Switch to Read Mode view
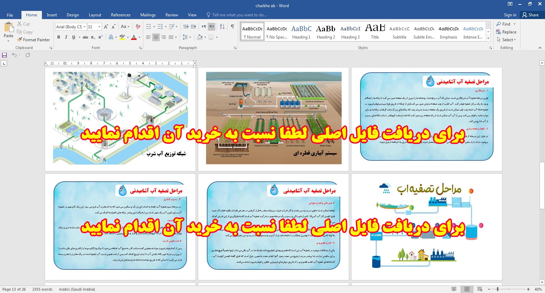This screenshot has height=293, width=545. pyautogui.click(x=454, y=289)
